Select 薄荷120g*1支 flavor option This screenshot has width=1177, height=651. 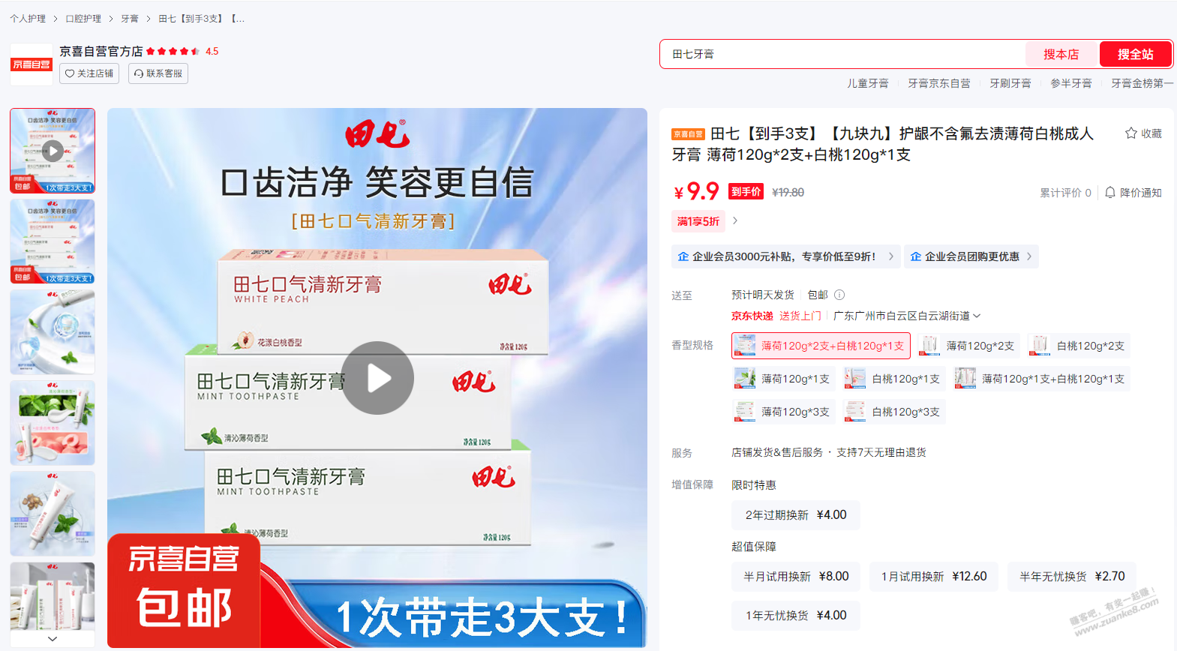783,379
